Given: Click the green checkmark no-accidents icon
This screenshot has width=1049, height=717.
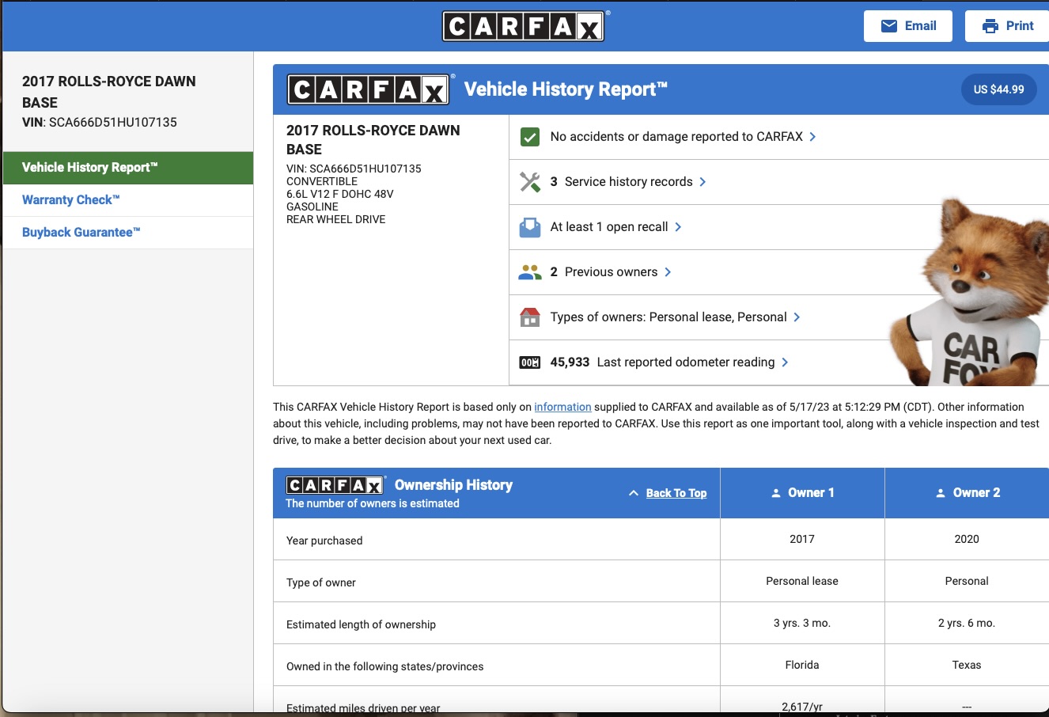Looking at the screenshot, I should (530, 137).
